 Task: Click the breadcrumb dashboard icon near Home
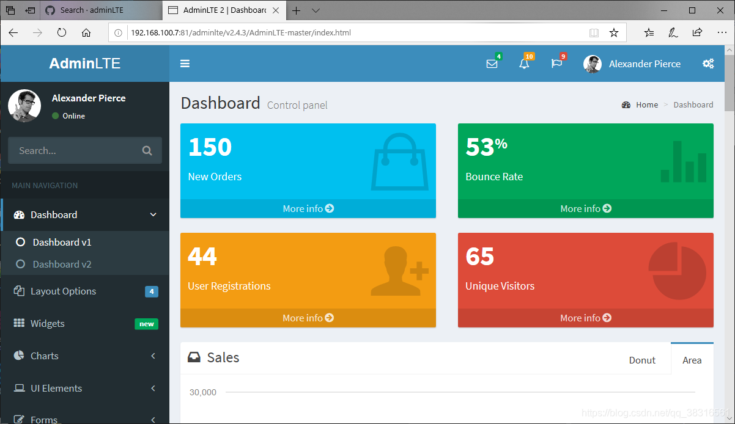tap(626, 104)
